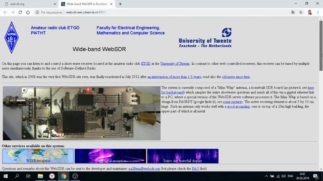Open Amateur radio club ETGD PI4THT heading

click(x=55, y=30)
